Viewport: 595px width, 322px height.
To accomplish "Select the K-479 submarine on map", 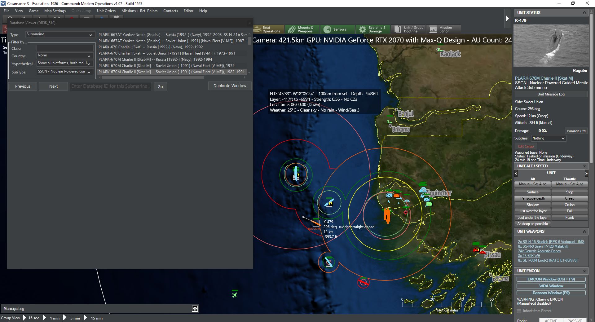I will click(316, 223).
